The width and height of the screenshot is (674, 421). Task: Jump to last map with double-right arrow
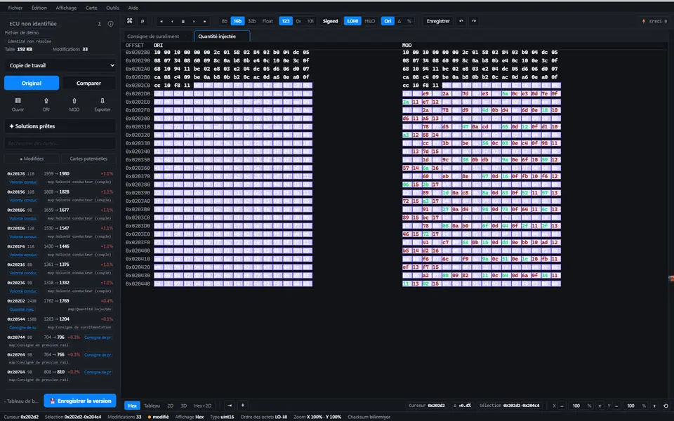[x=204, y=21]
